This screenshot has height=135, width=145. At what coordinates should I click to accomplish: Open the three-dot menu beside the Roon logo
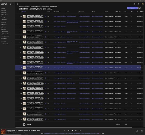tap(13, 4)
